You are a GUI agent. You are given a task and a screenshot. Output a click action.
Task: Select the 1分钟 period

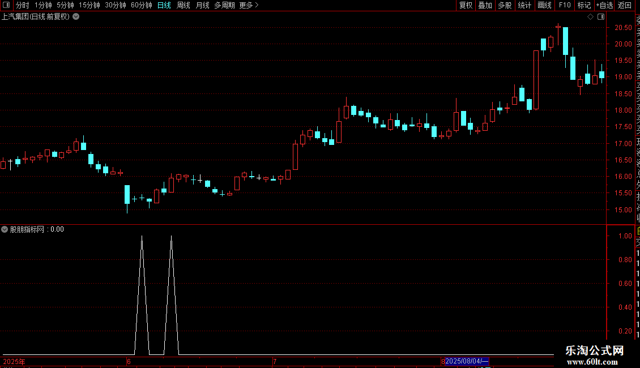tap(43, 5)
